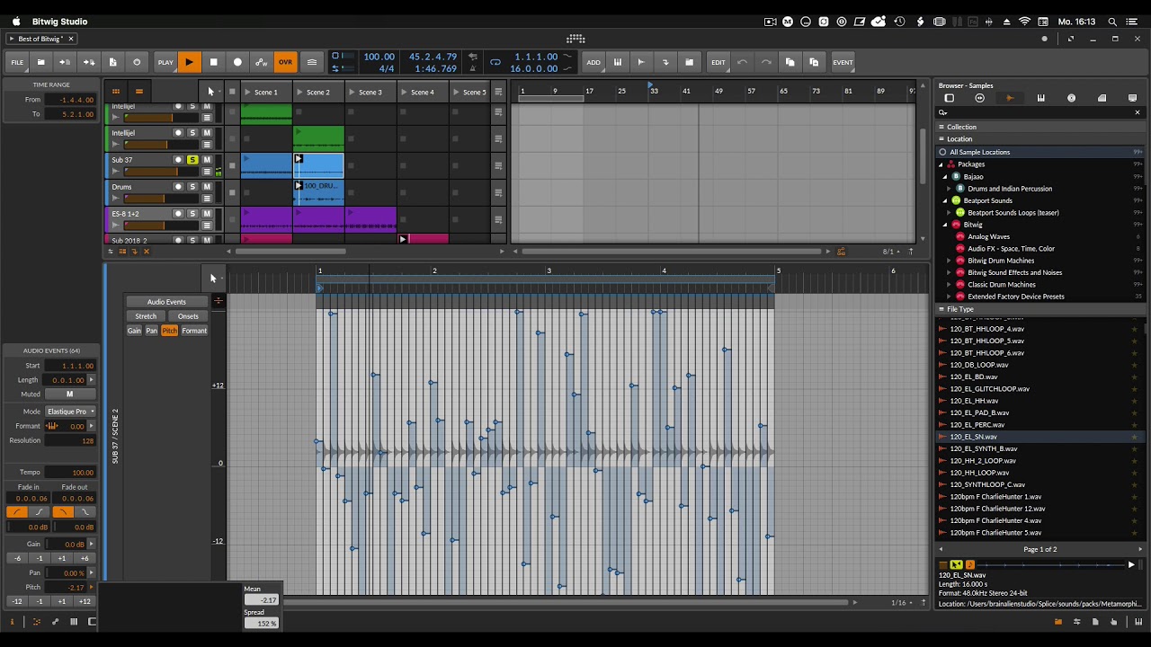1151x647 pixels.
Task: Arm recording with the Record transport button
Action: click(237, 62)
